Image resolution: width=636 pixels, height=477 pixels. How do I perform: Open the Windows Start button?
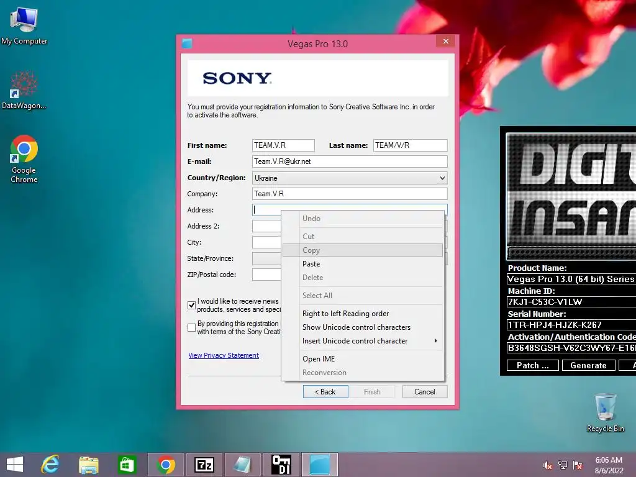click(x=15, y=465)
